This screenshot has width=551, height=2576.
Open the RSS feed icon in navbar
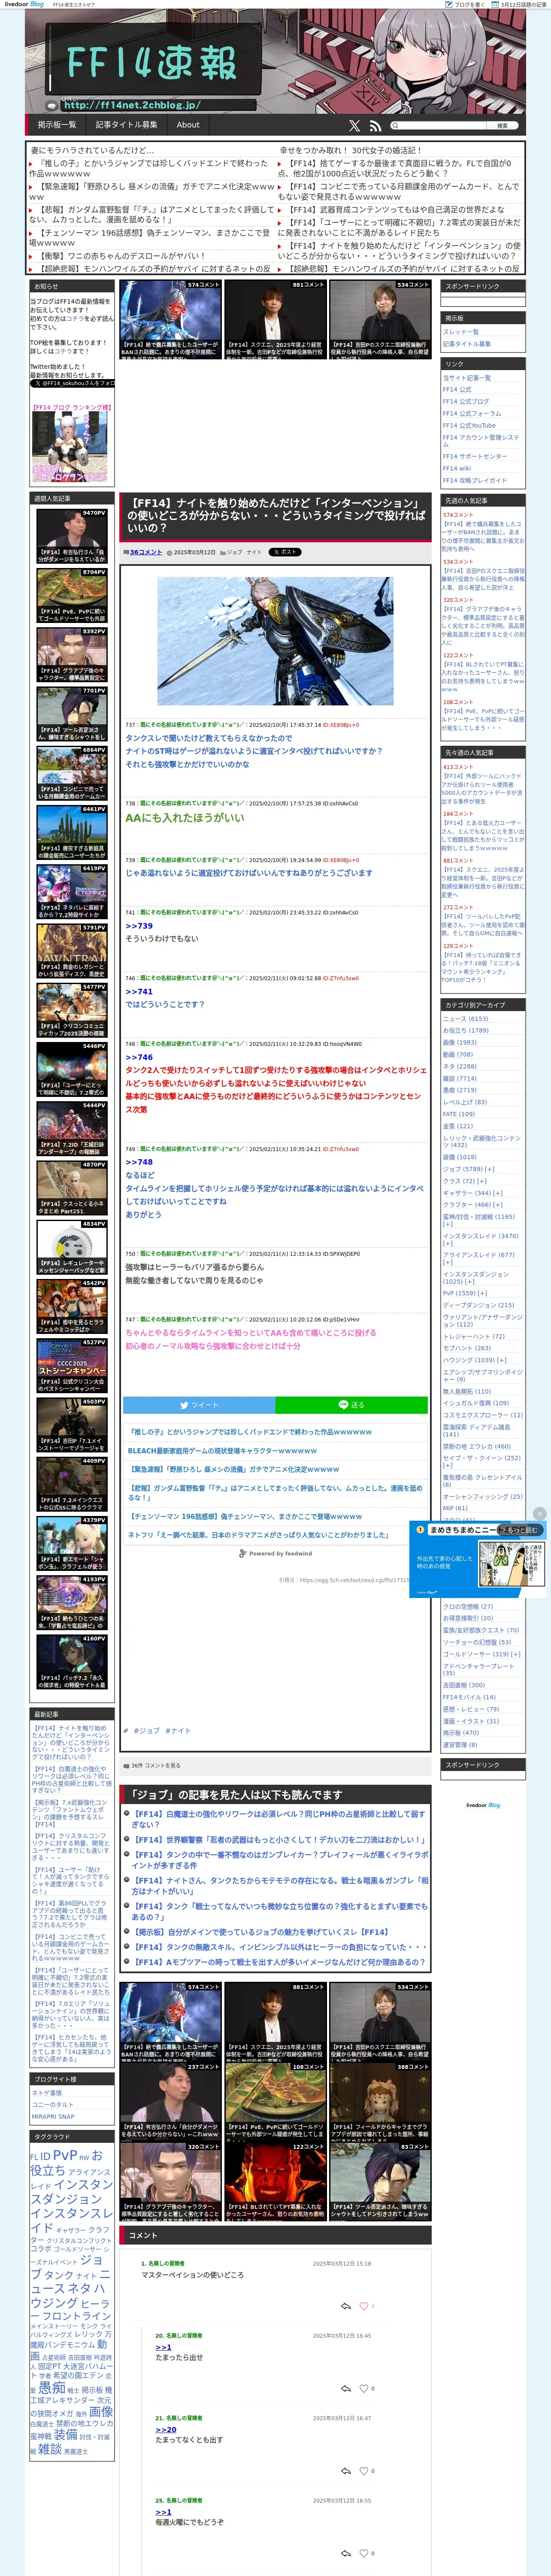point(375,126)
